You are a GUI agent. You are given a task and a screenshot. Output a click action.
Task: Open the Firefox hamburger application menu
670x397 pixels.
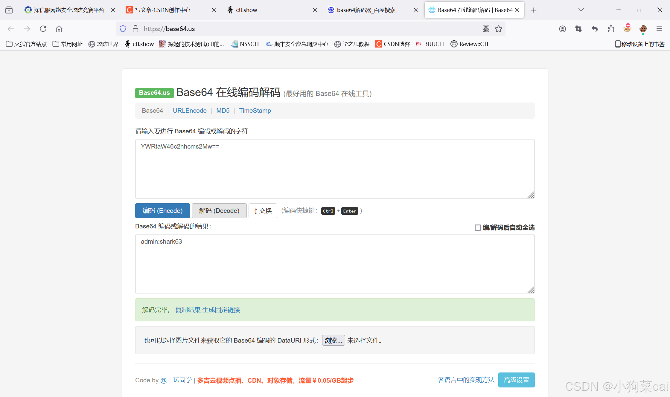[659, 29]
